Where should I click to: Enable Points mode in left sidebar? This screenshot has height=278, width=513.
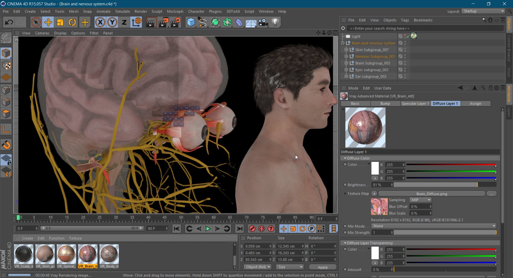point(6,90)
